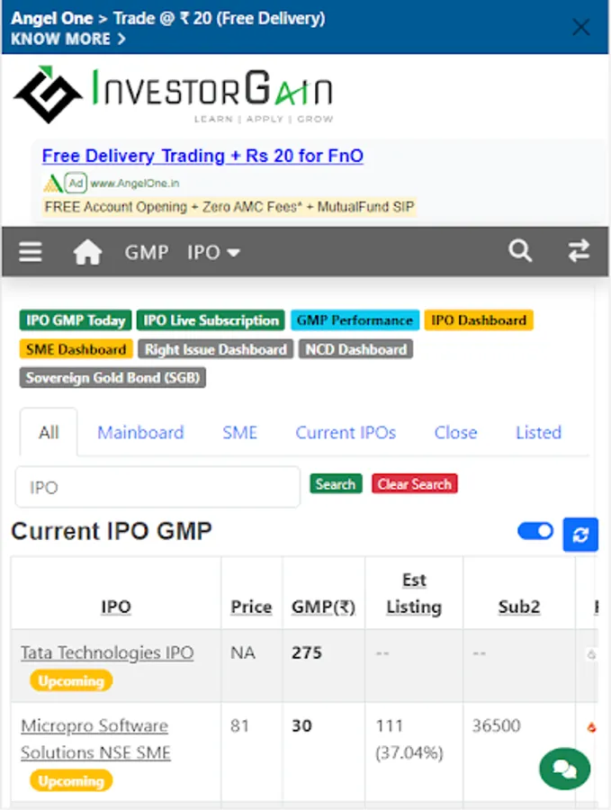Switch to the Mainboard tab
The width and height of the screenshot is (611, 810).
tap(140, 432)
